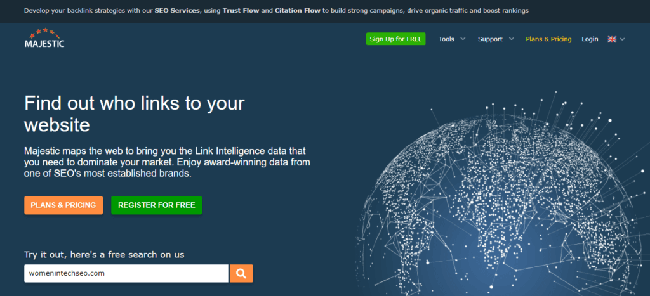Click the 'Find out who links' heading

point(134,114)
